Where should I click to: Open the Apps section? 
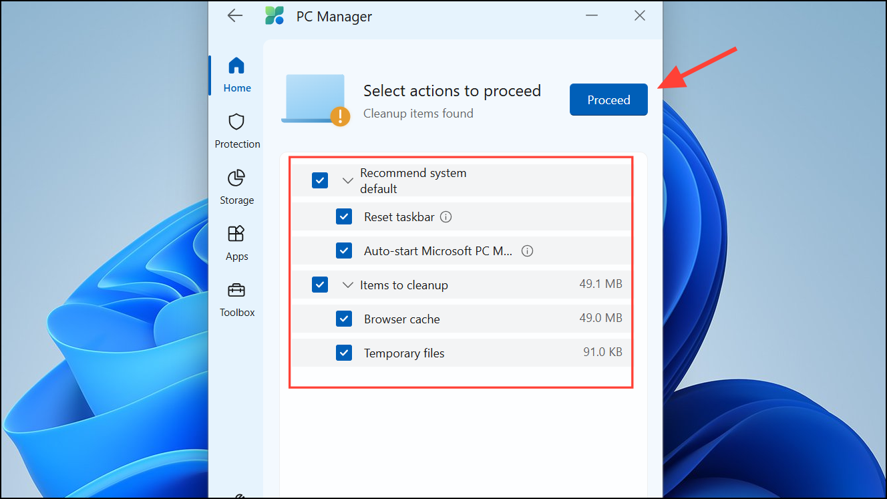click(x=237, y=243)
